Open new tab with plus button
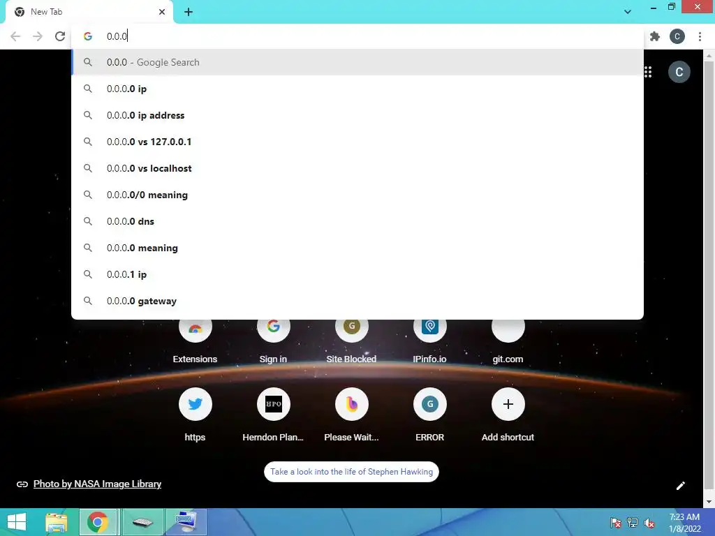The width and height of the screenshot is (715, 536). click(189, 12)
